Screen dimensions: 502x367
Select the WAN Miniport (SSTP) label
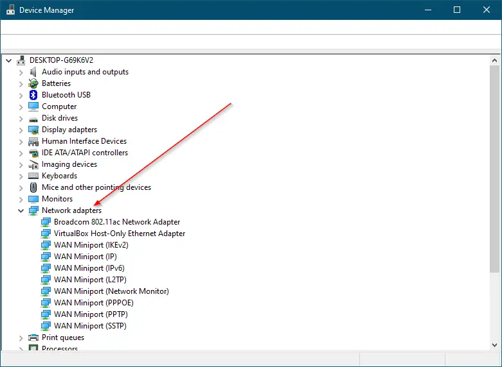pos(90,325)
